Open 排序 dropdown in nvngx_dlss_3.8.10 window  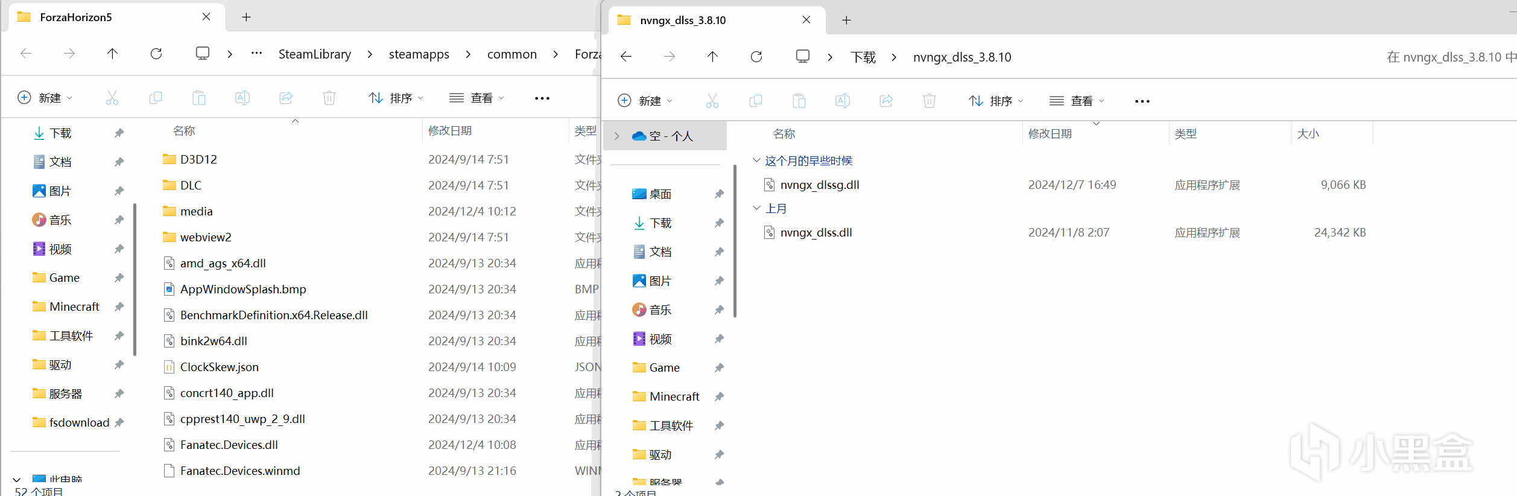point(996,101)
